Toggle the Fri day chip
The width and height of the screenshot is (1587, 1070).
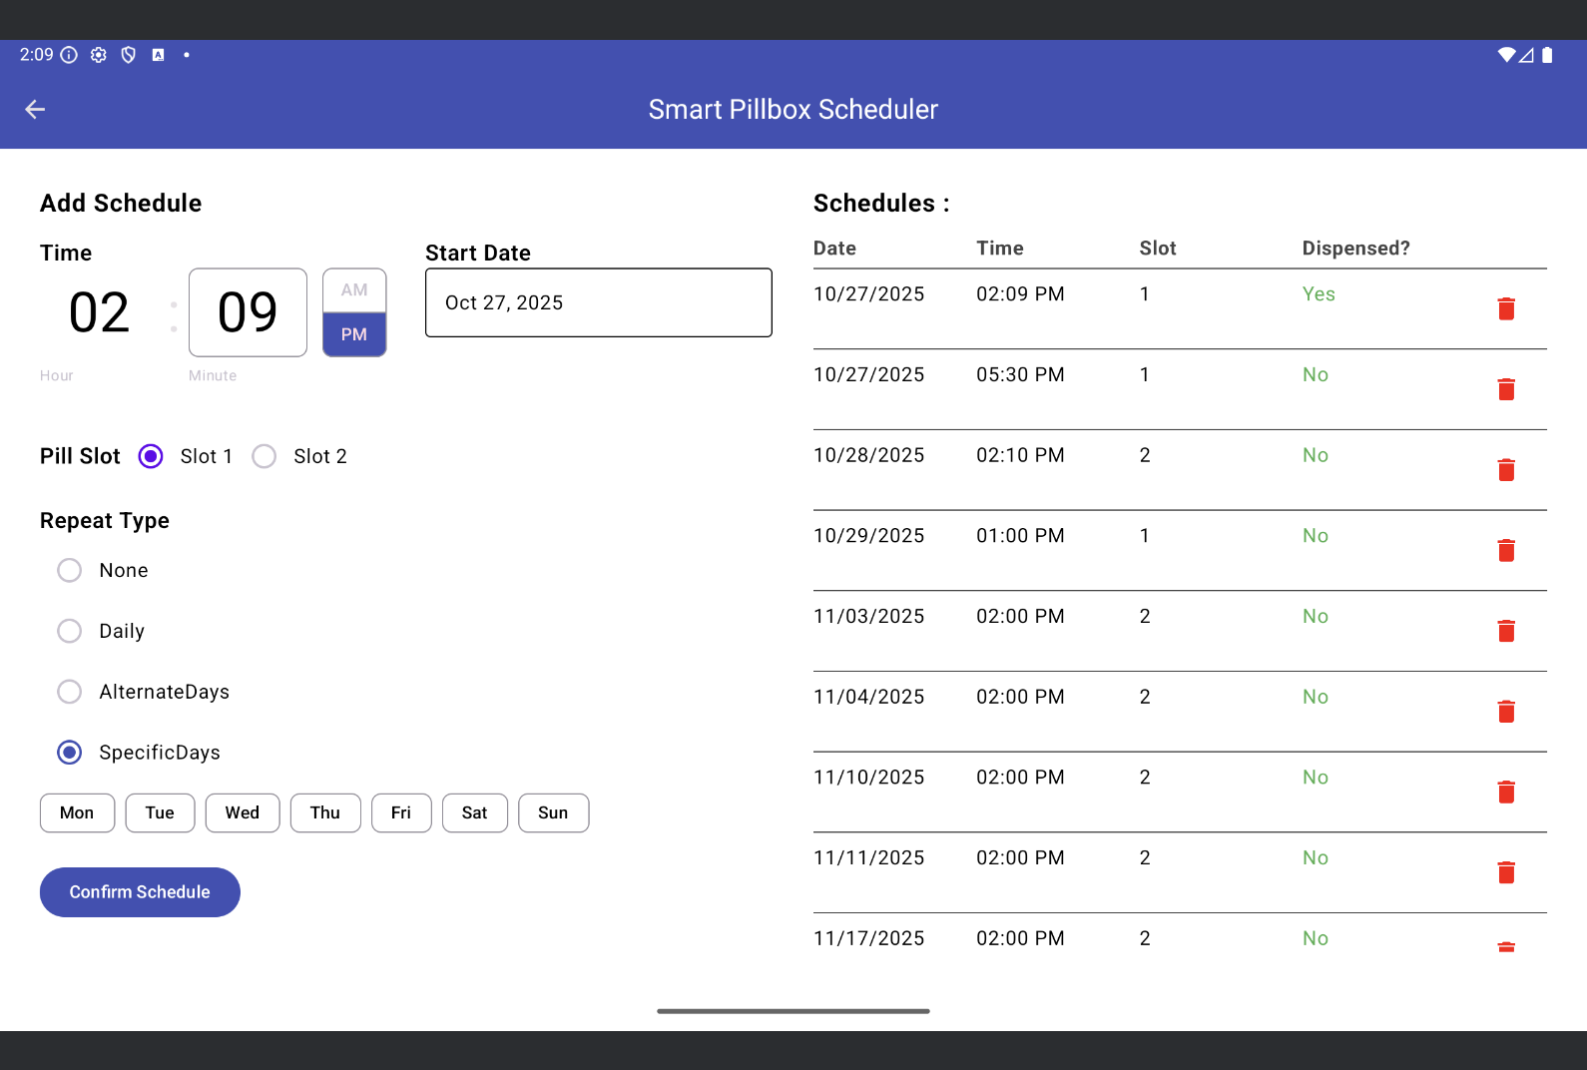pos(401,812)
